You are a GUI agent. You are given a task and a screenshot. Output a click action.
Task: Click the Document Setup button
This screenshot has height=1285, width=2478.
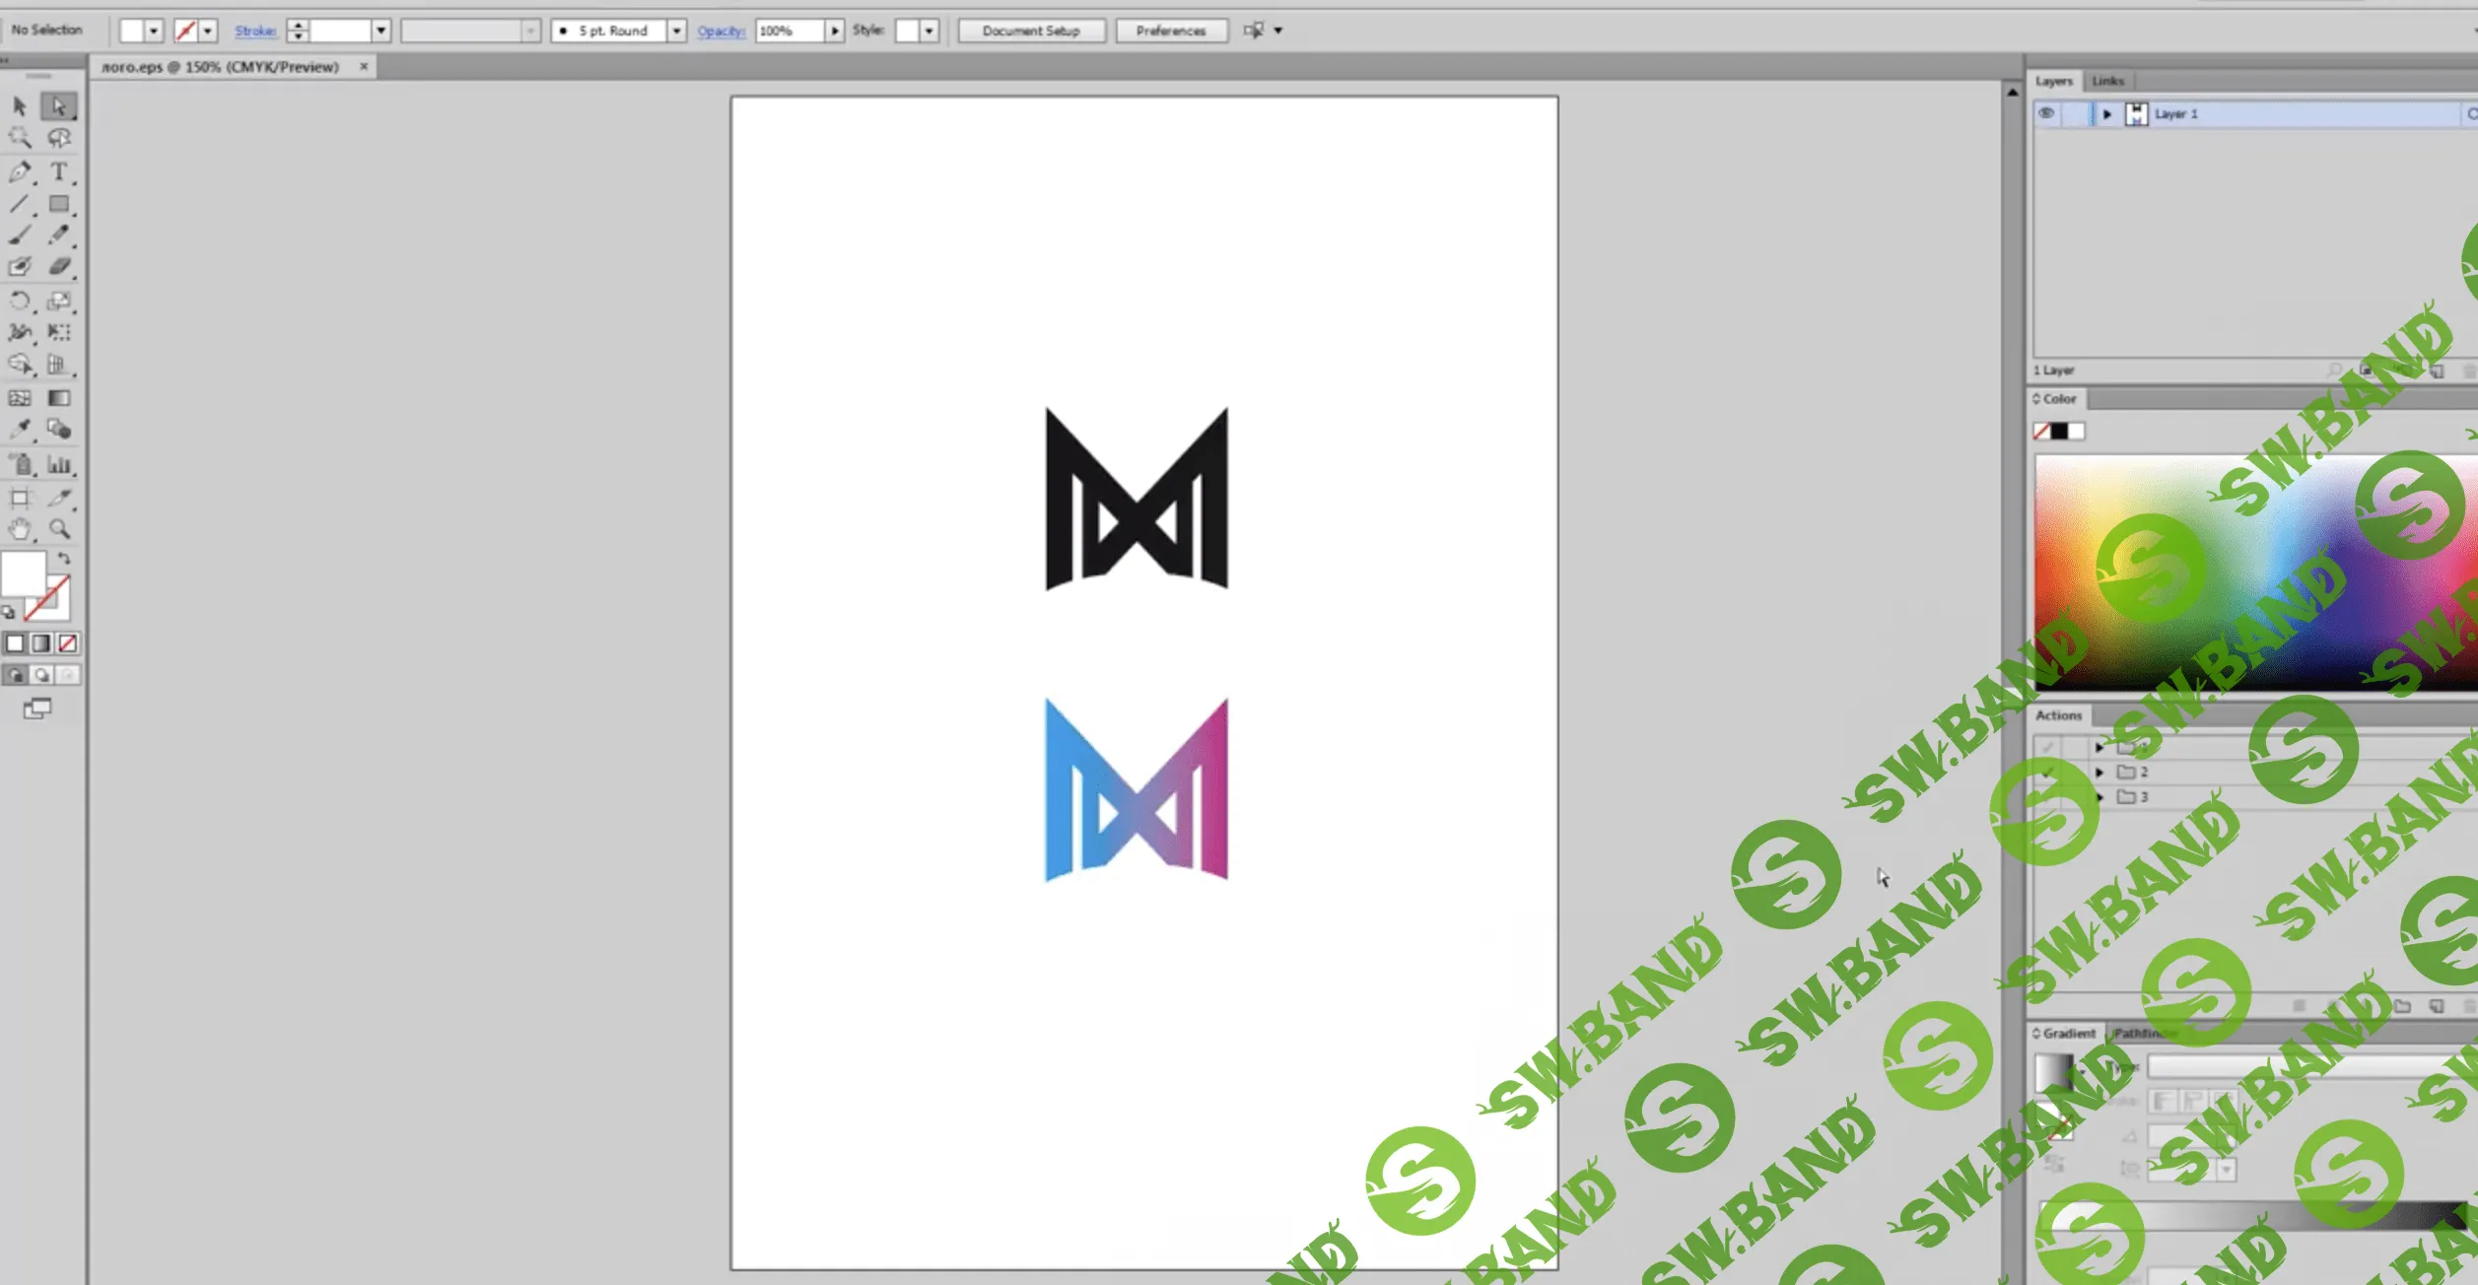(1031, 31)
